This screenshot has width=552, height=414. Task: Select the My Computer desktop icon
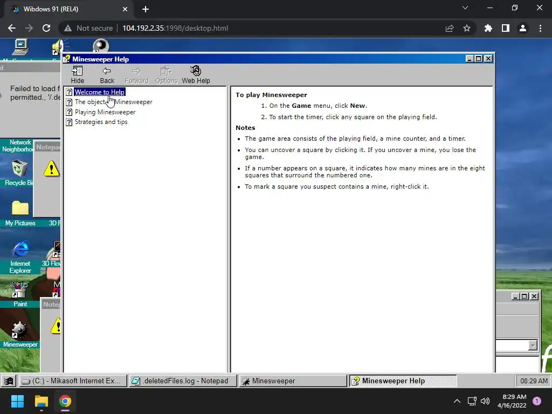pos(20,47)
